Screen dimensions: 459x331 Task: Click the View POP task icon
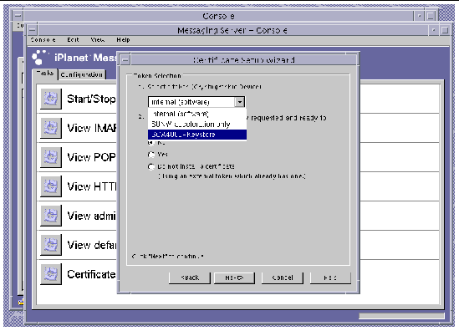51,157
